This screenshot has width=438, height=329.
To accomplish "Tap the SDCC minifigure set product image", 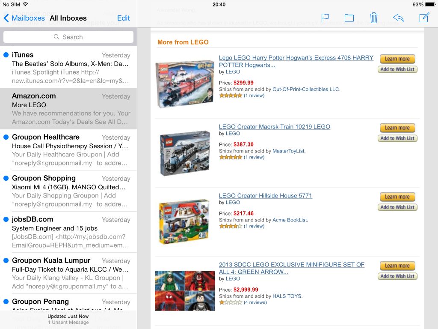I will [x=185, y=291].
